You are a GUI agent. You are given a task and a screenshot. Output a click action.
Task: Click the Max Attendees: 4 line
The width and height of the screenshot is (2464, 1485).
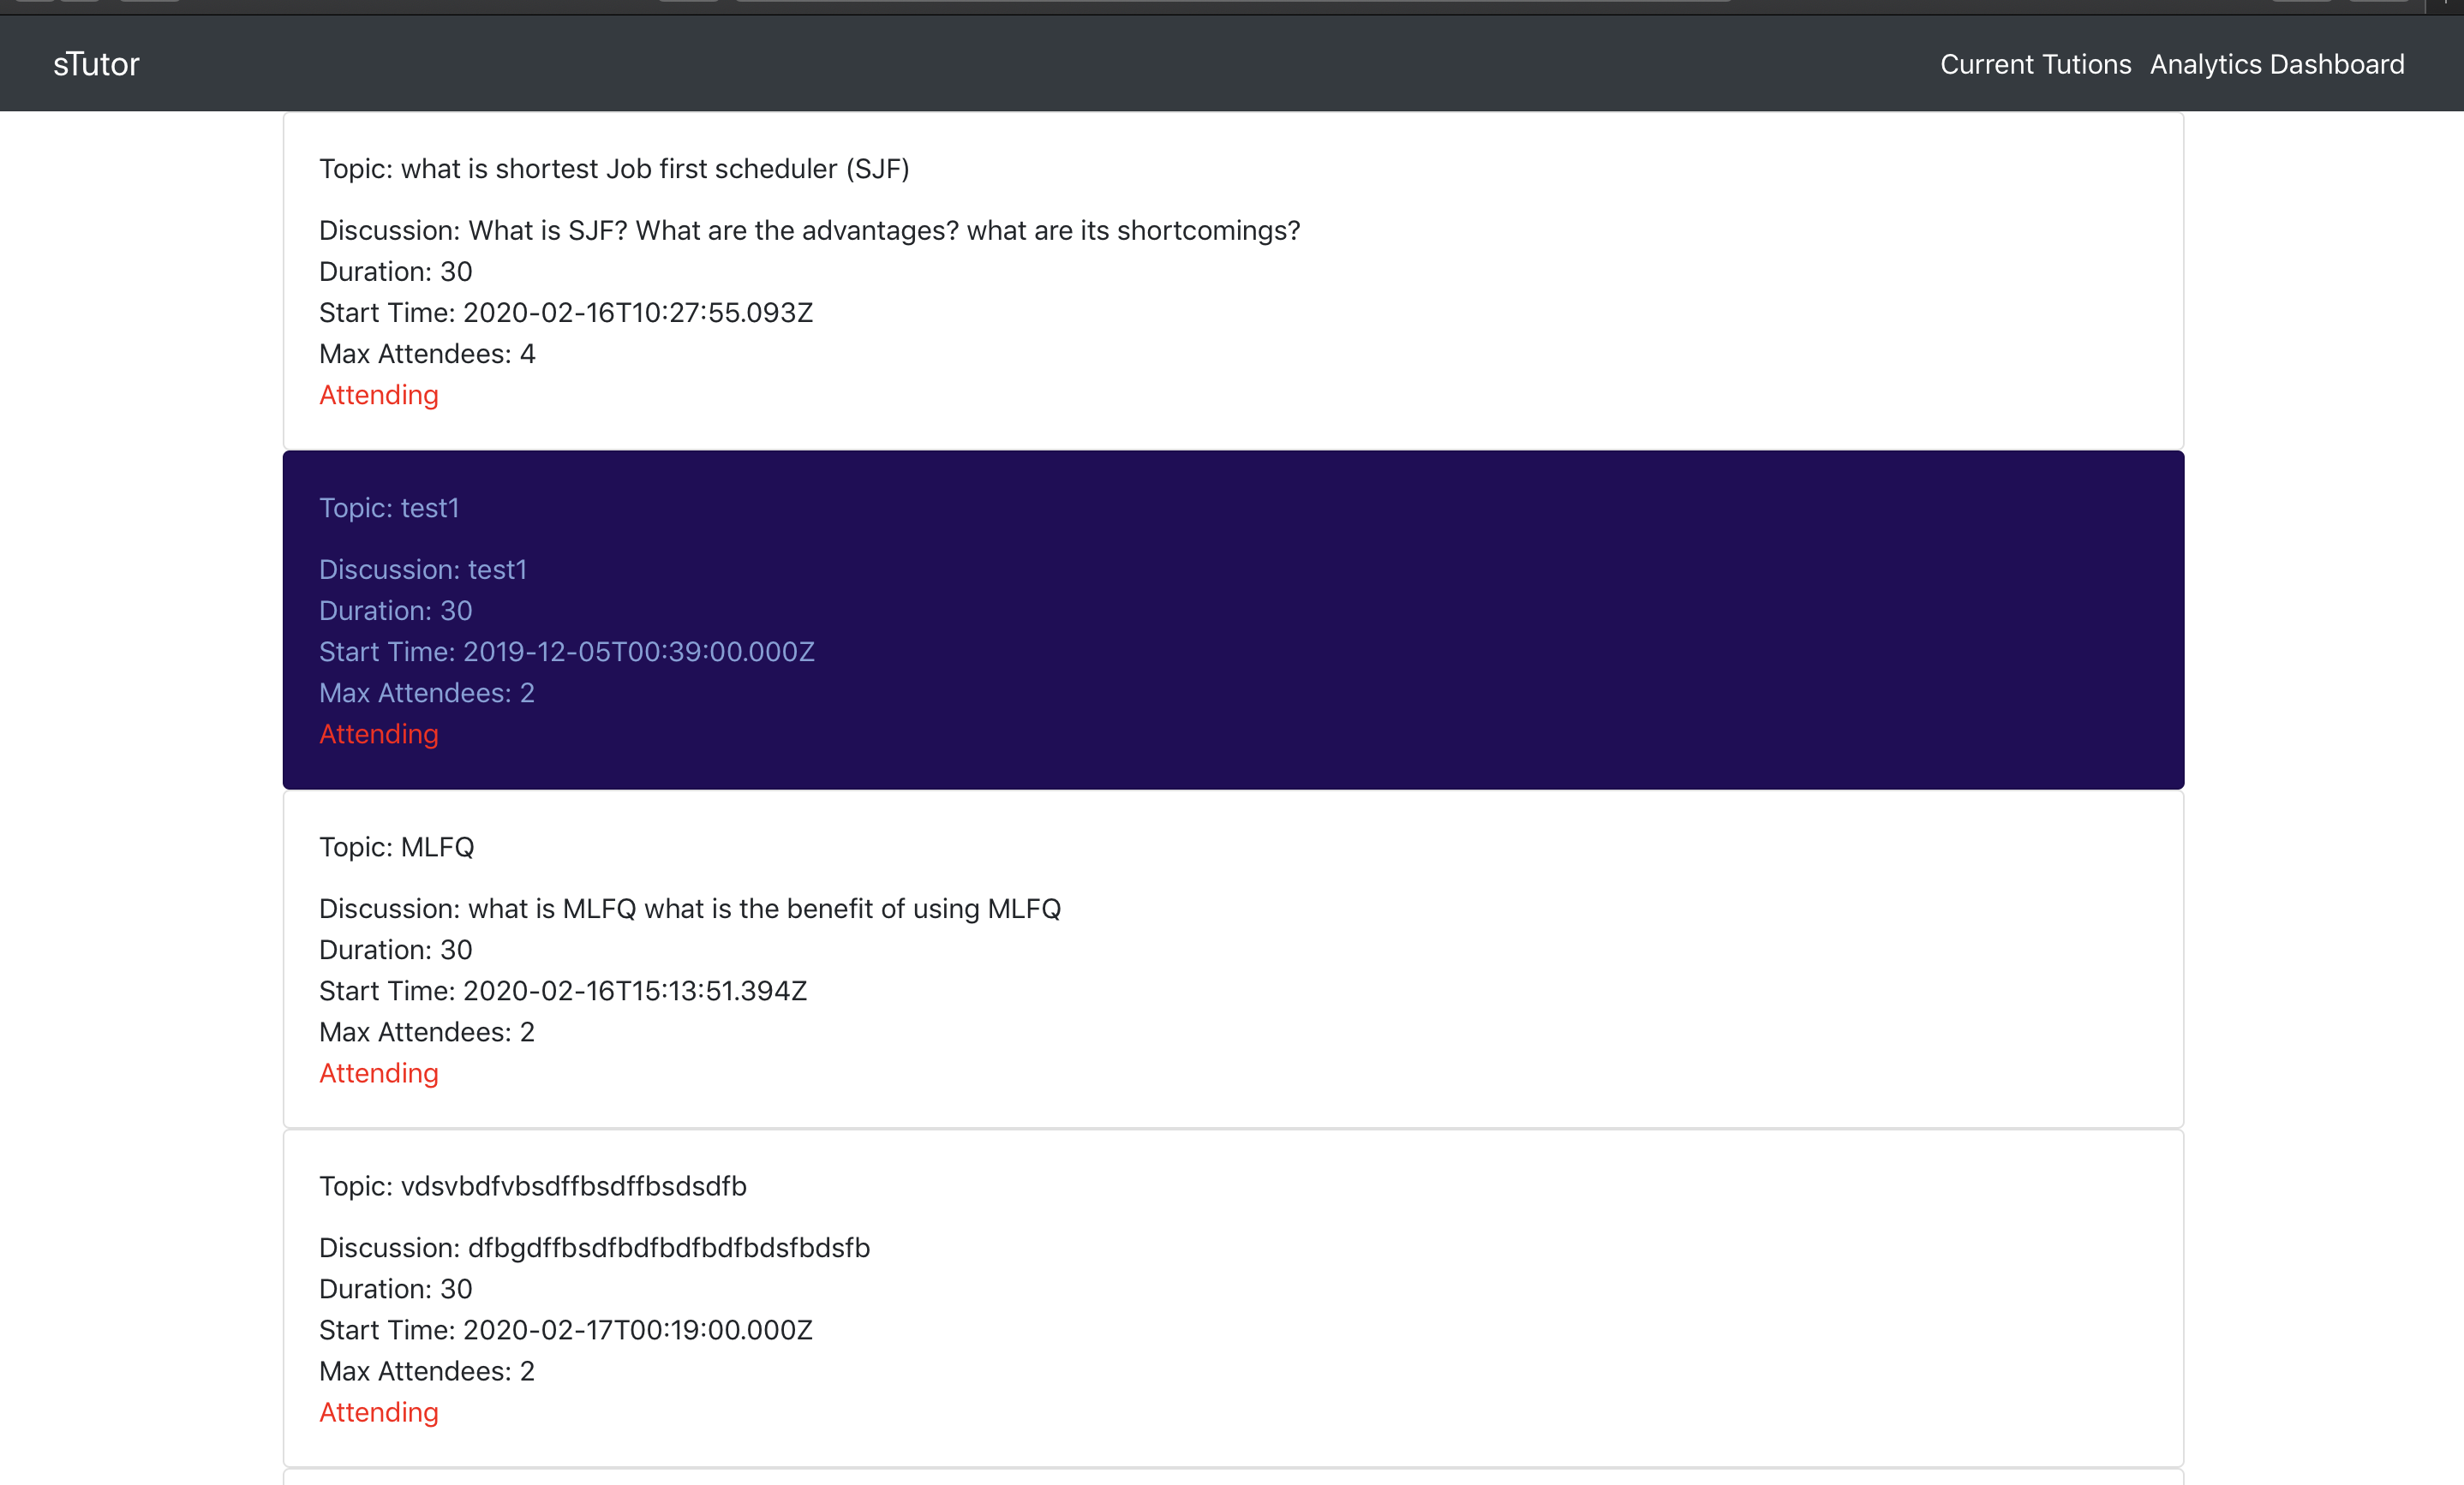pyautogui.click(x=427, y=354)
